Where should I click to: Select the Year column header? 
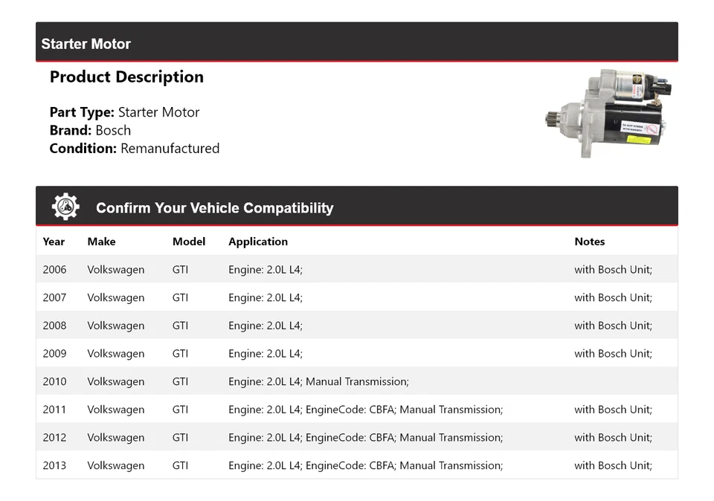point(54,242)
